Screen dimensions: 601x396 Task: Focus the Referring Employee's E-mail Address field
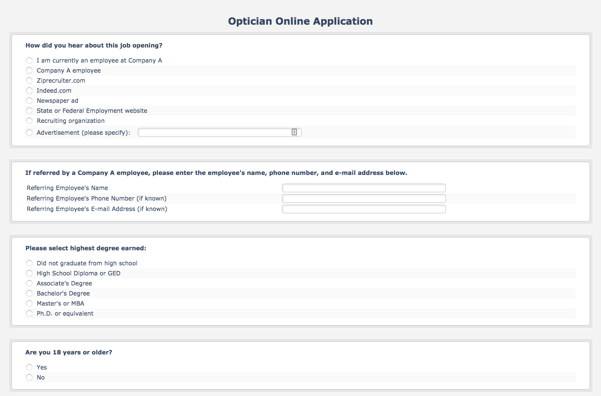(364, 209)
